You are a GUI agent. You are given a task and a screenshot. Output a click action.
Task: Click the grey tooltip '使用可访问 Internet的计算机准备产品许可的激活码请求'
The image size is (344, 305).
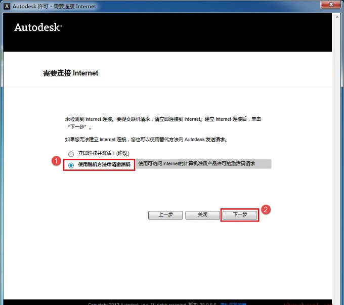click(x=203, y=164)
